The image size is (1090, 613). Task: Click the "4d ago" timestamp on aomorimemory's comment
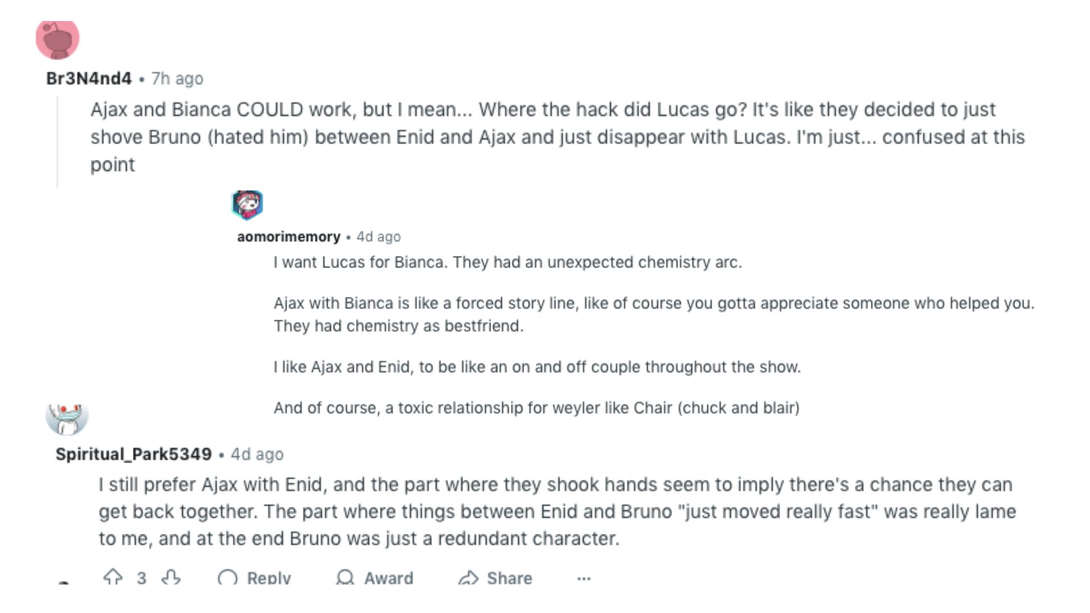click(379, 237)
